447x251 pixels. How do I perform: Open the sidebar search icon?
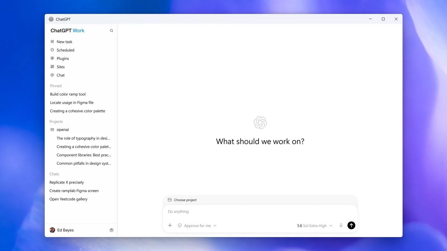point(112,31)
